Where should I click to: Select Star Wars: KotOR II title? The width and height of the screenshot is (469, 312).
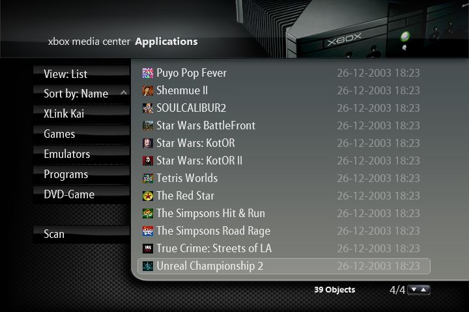199,161
